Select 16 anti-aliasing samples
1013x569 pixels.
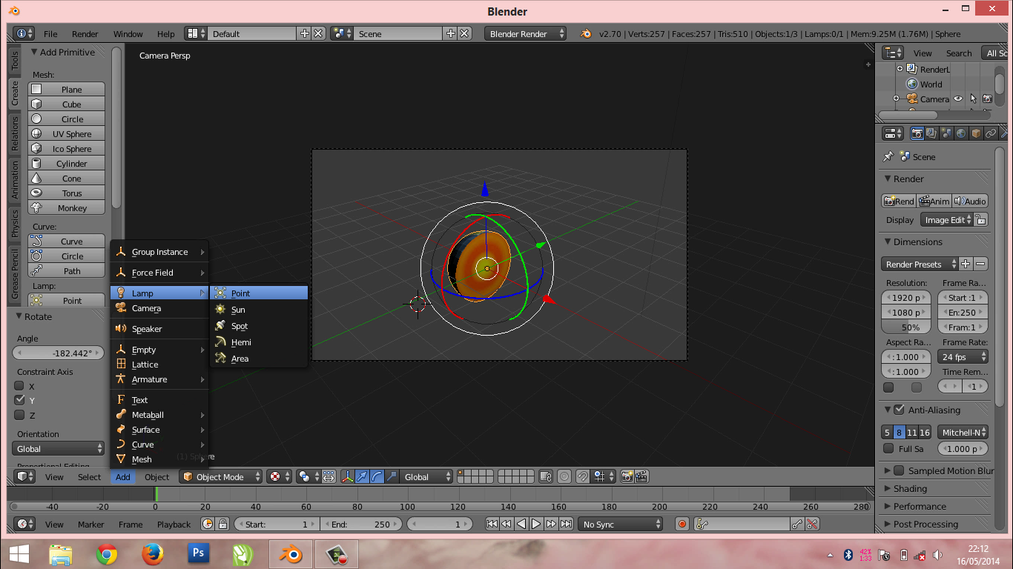click(x=924, y=433)
